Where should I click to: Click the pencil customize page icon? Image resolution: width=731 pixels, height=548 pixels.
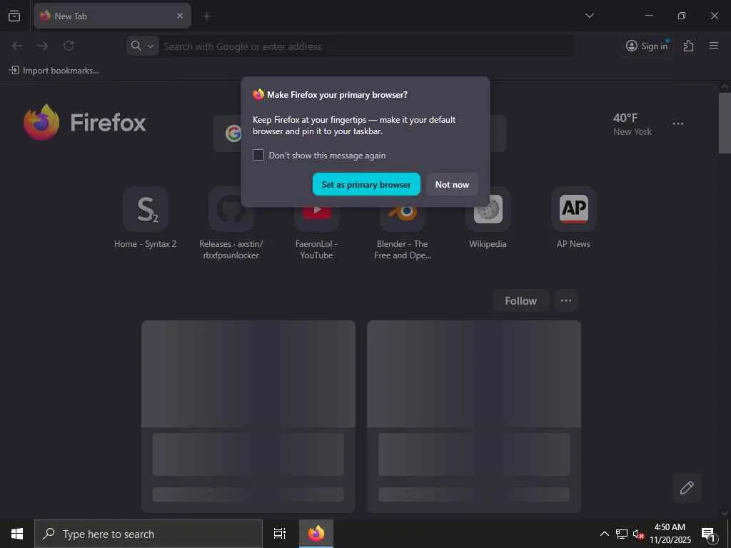click(687, 488)
